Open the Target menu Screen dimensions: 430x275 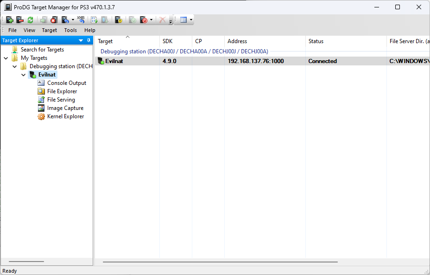(x=50, y=30)
